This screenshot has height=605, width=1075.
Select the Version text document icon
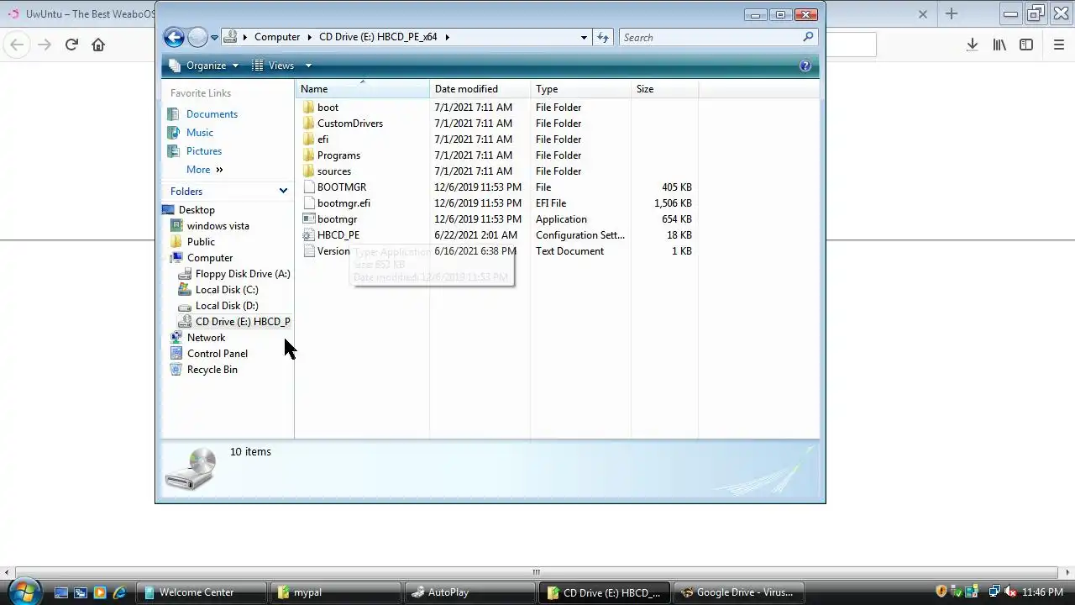pos(308,251)
